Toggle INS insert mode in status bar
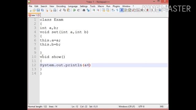 tap(162, 107)
